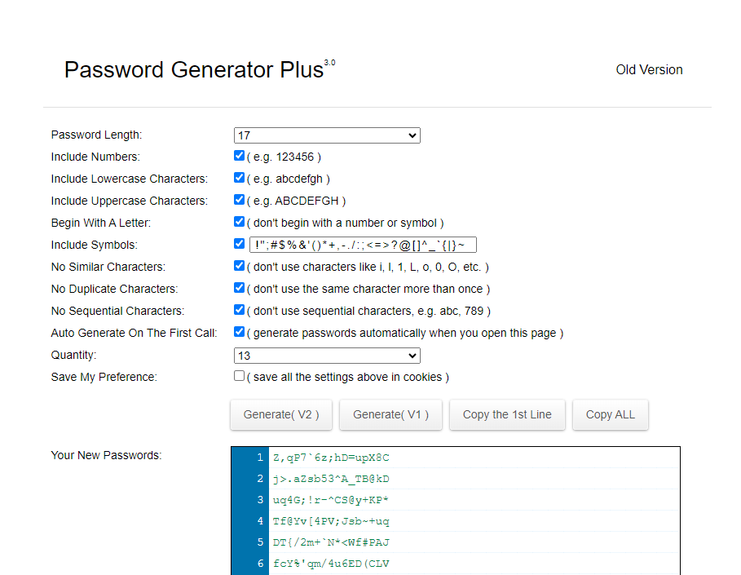Uncheck the Include Symbols checkbox
Viewport: 741px width, 575px height.
[x=239, y=244]
